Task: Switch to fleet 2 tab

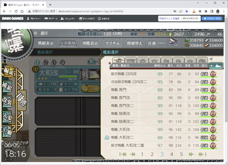Action: click(x=46, y=63)
